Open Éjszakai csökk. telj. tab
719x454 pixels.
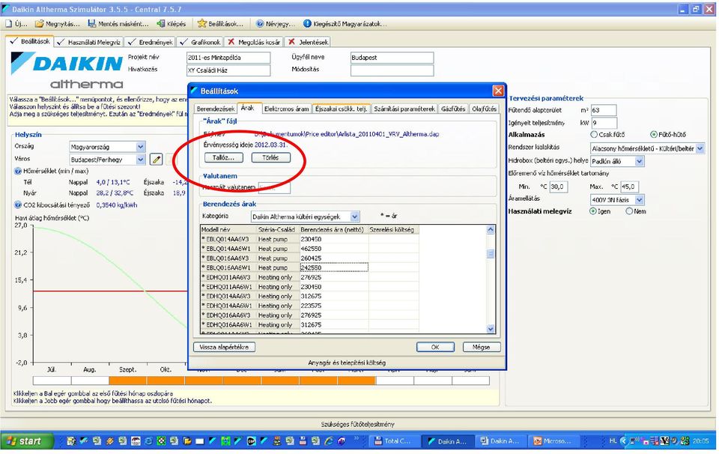[x=342, y=109]
